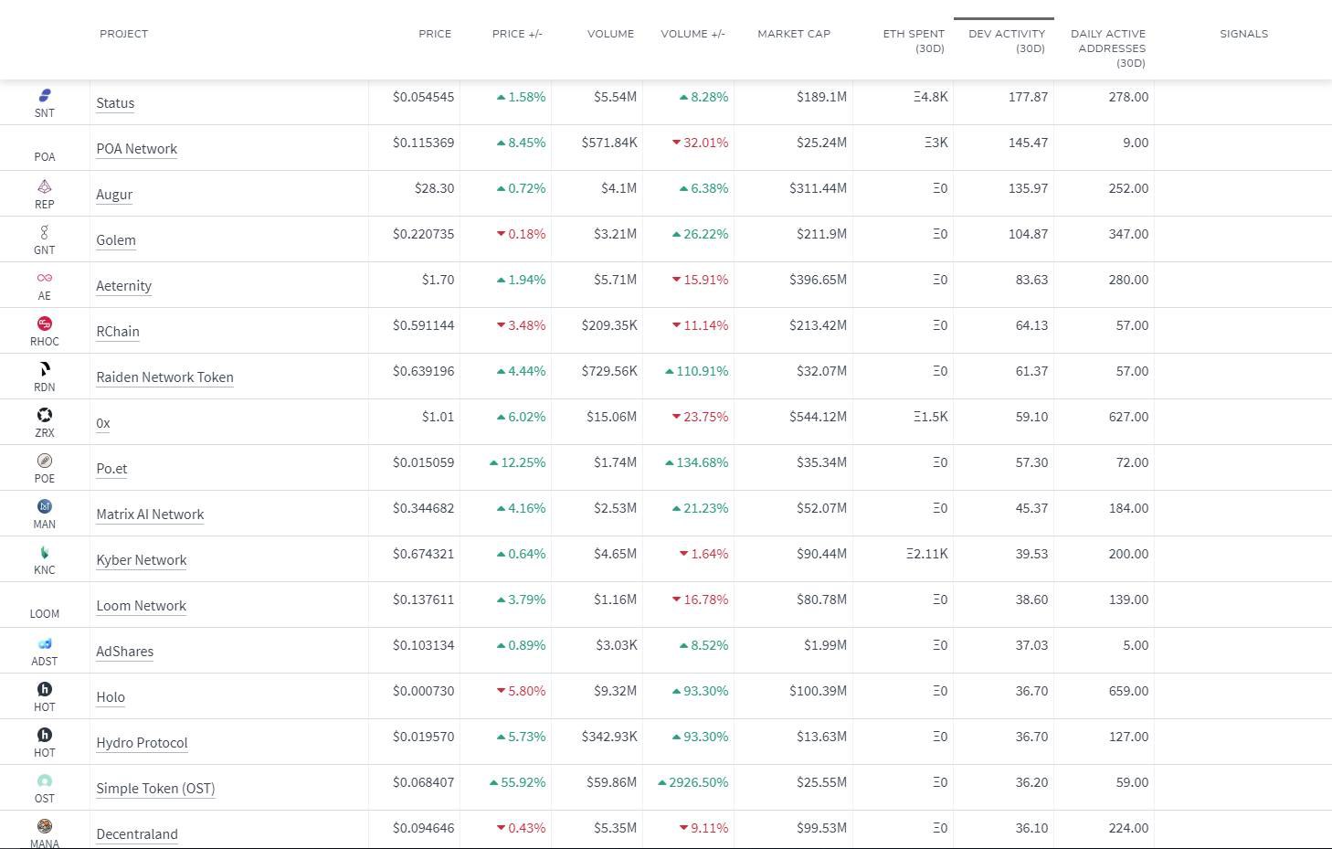Click the RChain RHOC red icon
This screenshot has width=1332, height=849.
click(x=45, y=324)
